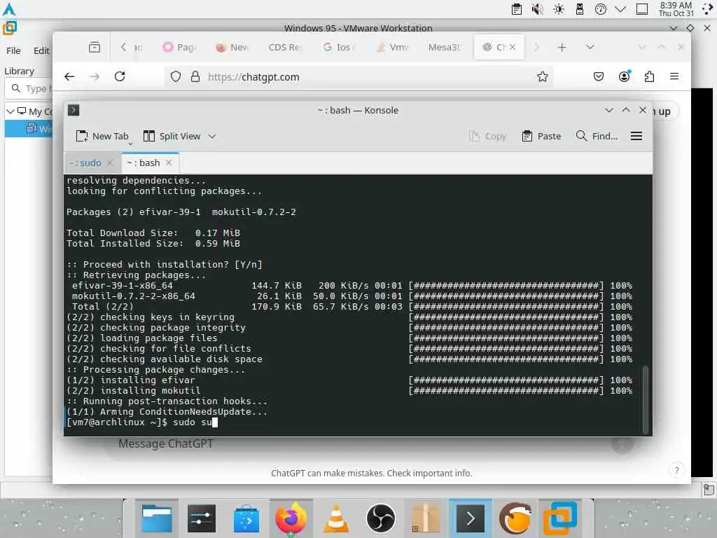Viewport: 717px width, 538px height.
Task: Expand hidden system tray icons
Action: pyautogui.click(x=620, y=9)
